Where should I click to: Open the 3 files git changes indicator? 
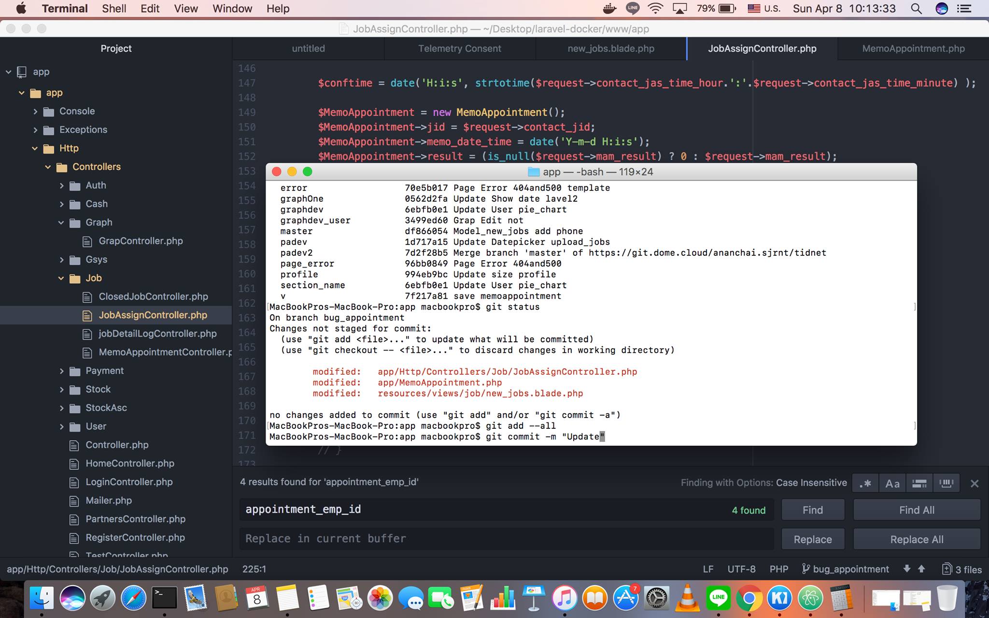[962, 569]
